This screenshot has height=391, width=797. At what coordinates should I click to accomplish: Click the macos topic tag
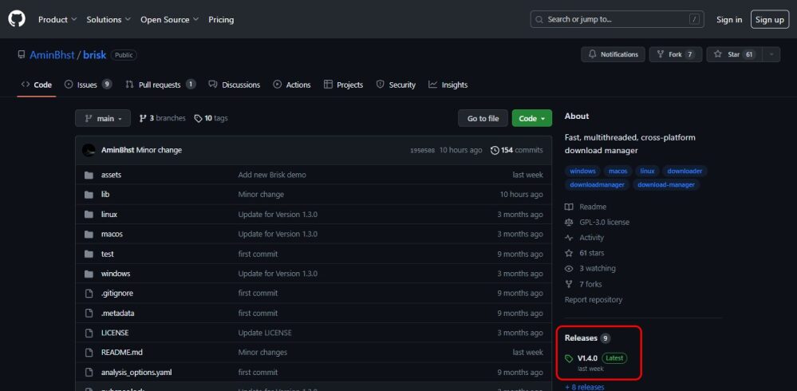pos(618,172)
